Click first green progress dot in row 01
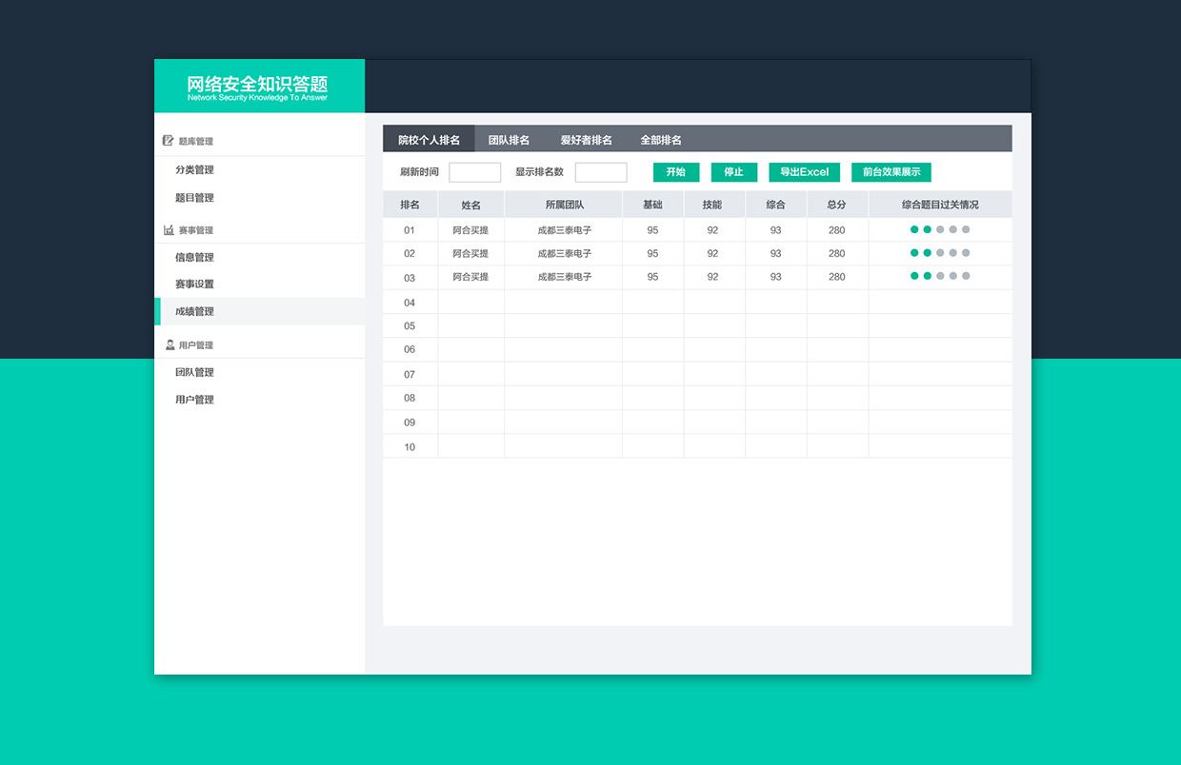The width and height of the screenshot is (1181, 765). [914, 229]
